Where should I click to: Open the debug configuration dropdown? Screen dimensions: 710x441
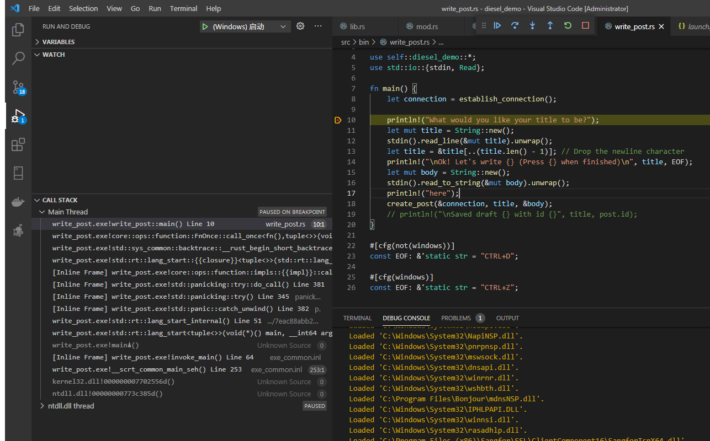(283, 26)
